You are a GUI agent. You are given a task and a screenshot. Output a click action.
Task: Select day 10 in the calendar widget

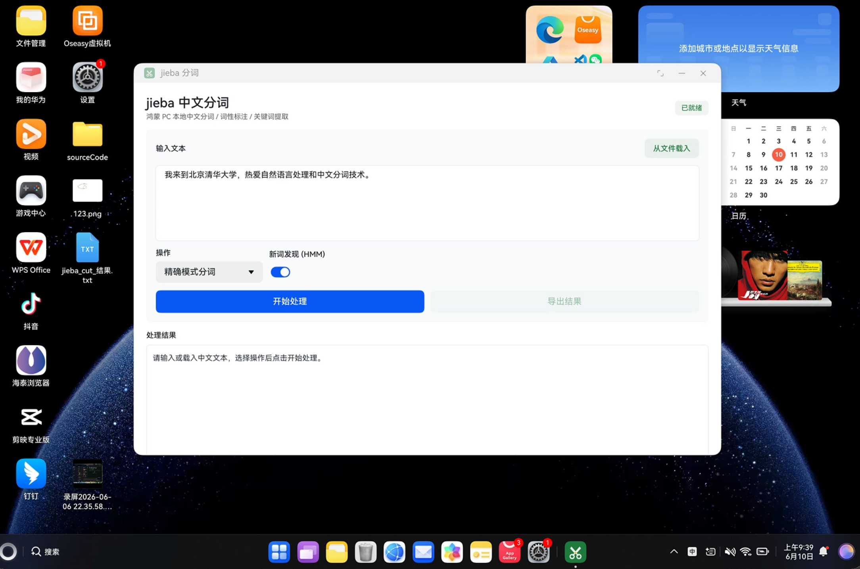[x=779, y=155]
